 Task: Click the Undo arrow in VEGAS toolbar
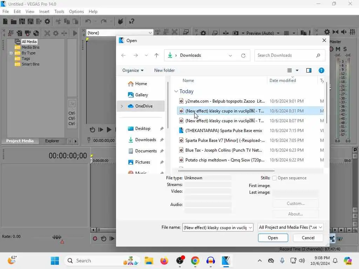88,21
